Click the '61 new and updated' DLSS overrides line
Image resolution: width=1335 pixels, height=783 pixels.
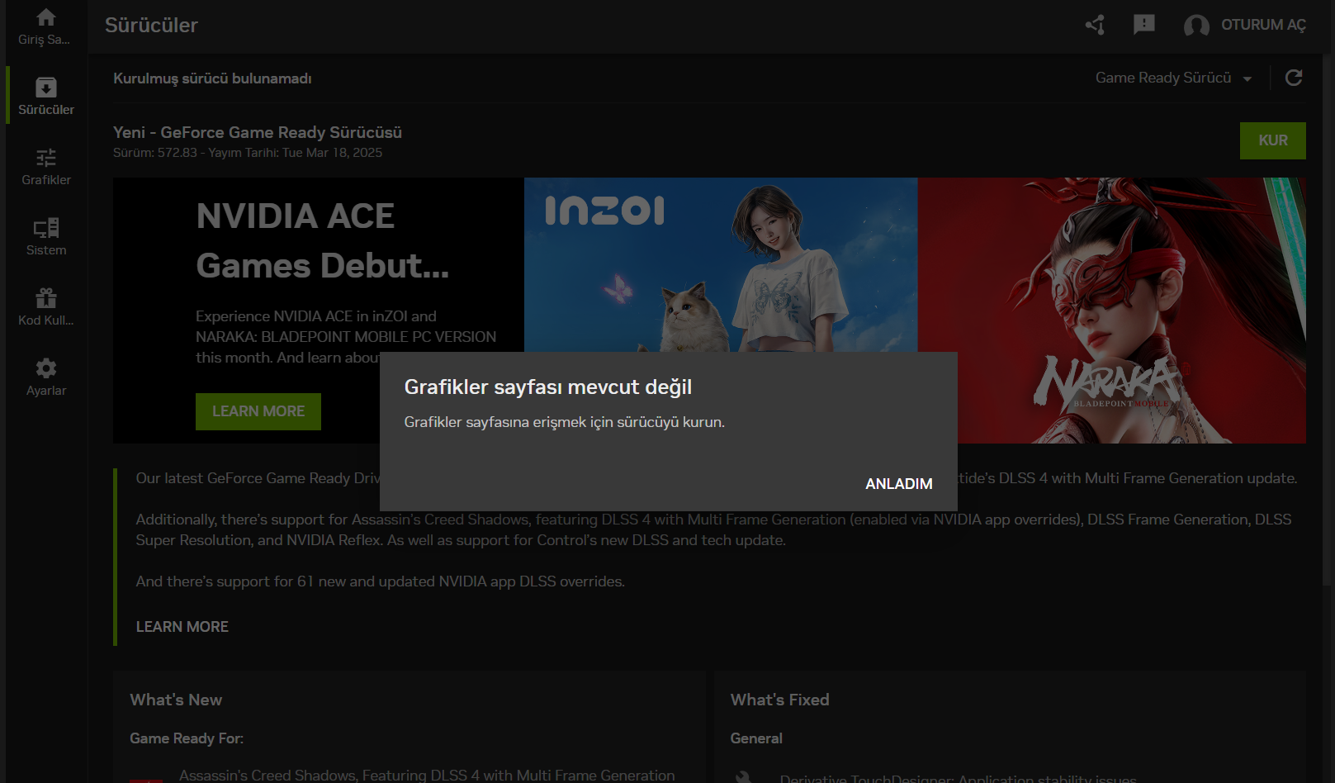381,581
